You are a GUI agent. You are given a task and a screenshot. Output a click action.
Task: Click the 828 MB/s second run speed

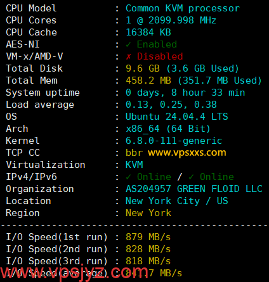pos(148,249)
